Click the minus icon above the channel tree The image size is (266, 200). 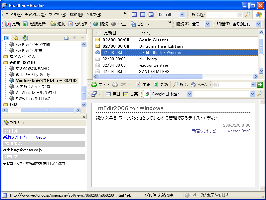pos(82,38)
